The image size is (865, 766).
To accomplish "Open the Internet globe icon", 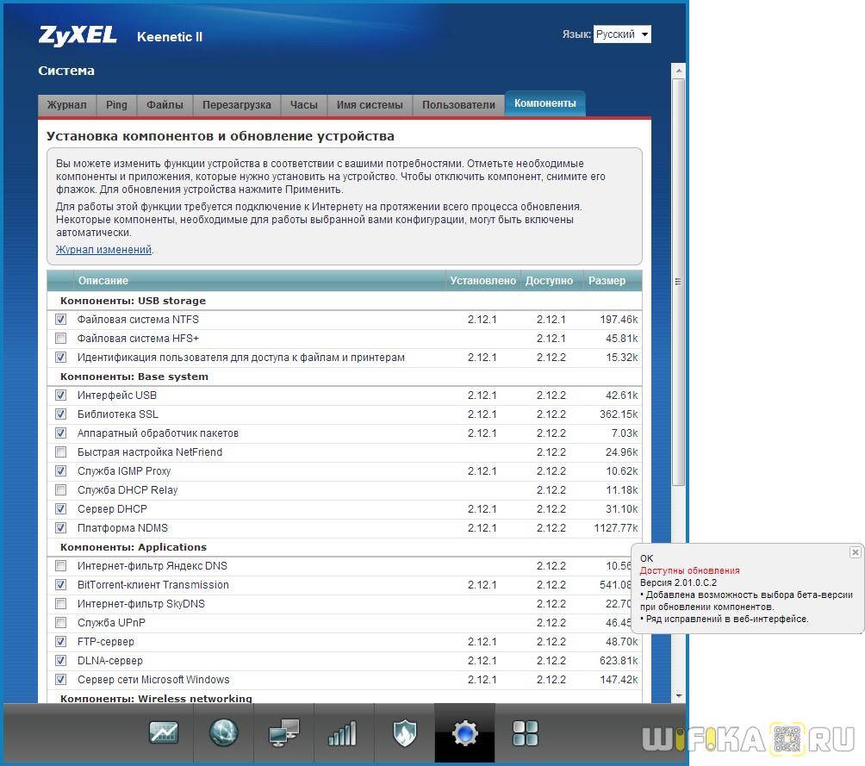I will [x=223, y=733].
